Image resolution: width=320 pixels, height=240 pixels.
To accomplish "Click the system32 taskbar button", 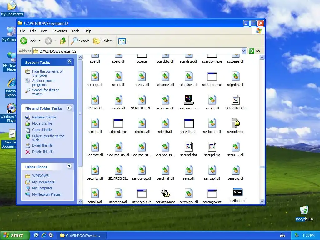I will point(81,236).
